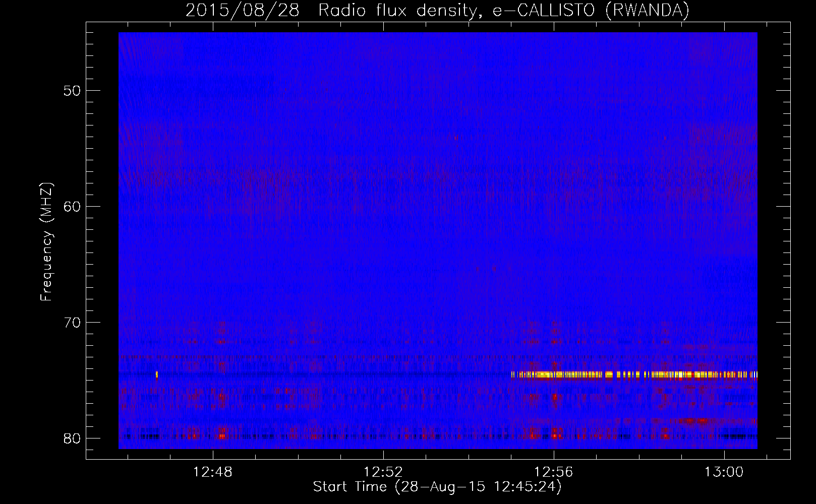This screenshot has width=816, height=504.
Task: Click the 50 MHz frequency tick label
Action: [x=72, y=91]
